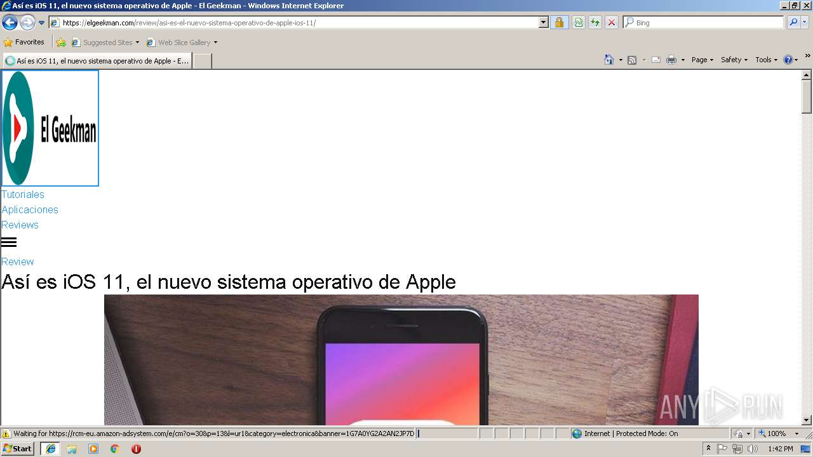This screenshot has width=813, height=457.
Task: Open the red Opera taskbar icon
Action: click(136, 449)
